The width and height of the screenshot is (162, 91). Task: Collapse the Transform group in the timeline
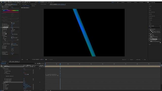(2, 83)
